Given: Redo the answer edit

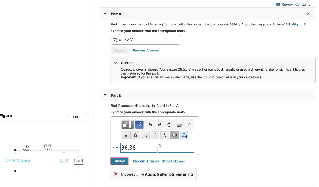Looking at the screenshot, I should coord(160,125).
